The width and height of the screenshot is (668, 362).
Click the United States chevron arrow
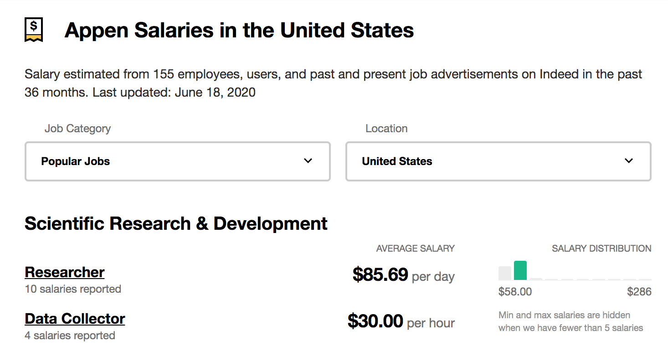[629, 161]
